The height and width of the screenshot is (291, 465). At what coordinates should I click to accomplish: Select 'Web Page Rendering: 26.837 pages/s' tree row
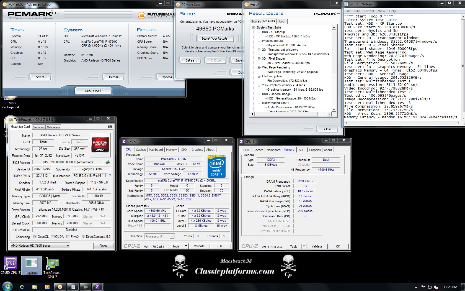click(x=292, y=72)
